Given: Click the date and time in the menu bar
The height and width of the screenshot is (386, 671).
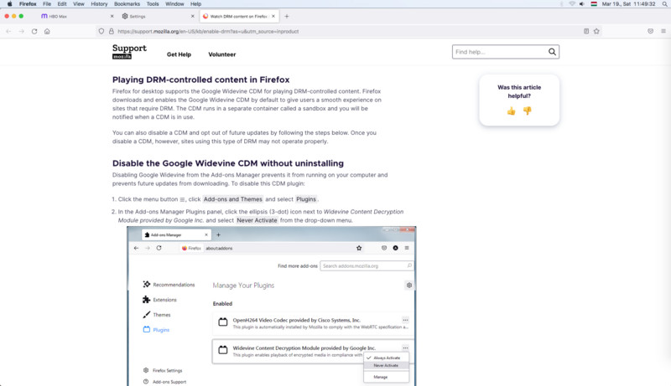Looking at the screenshot, I should coord(628,4).
